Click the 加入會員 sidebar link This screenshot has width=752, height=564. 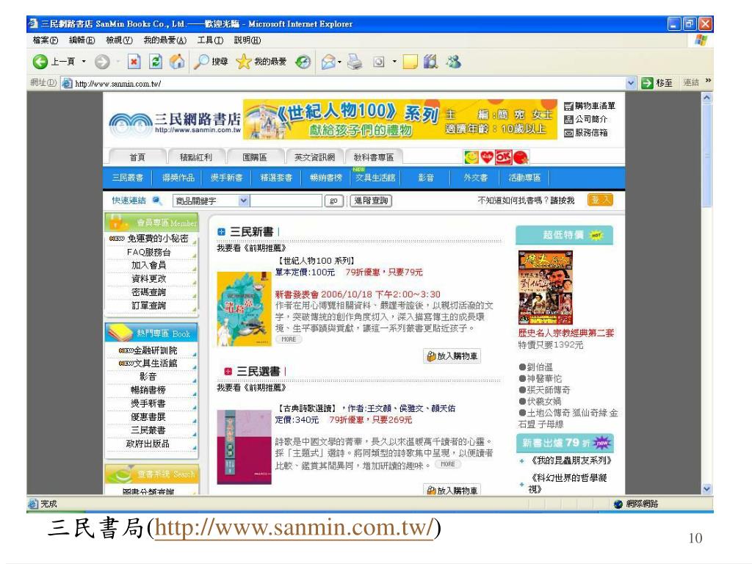point(148,265)
